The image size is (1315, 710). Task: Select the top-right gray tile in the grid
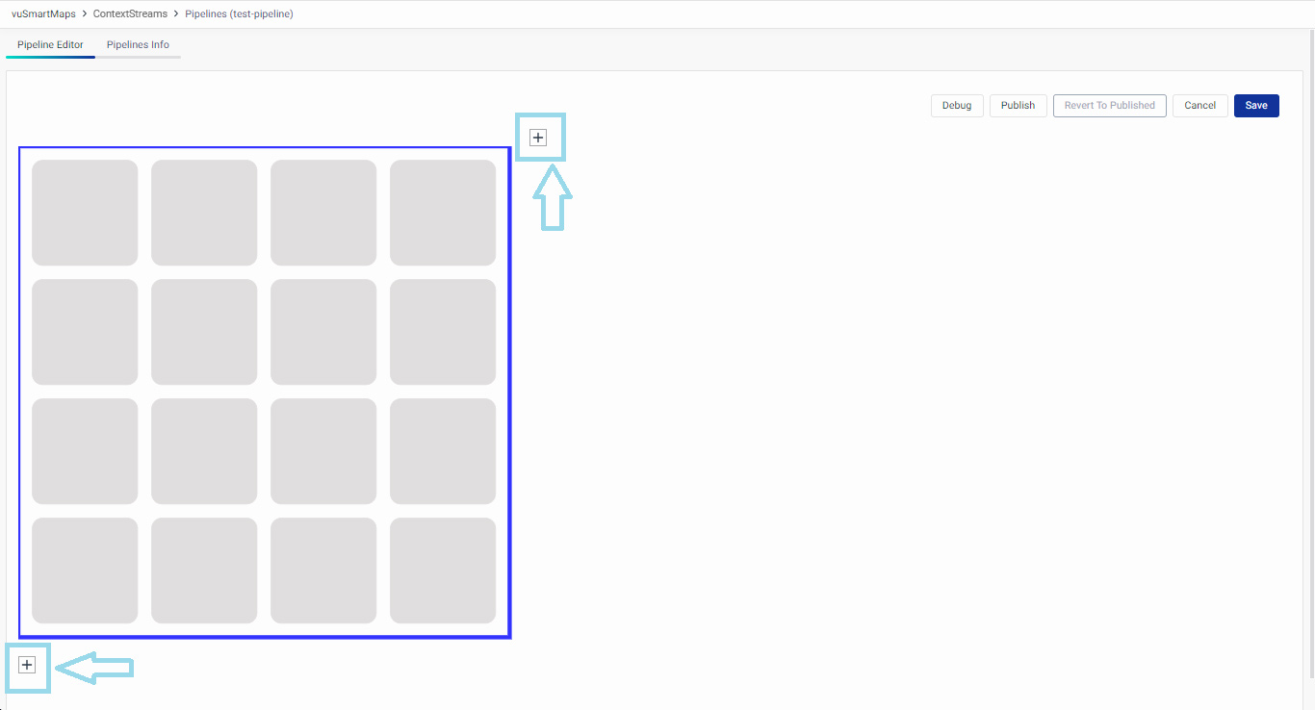point(443,213)
